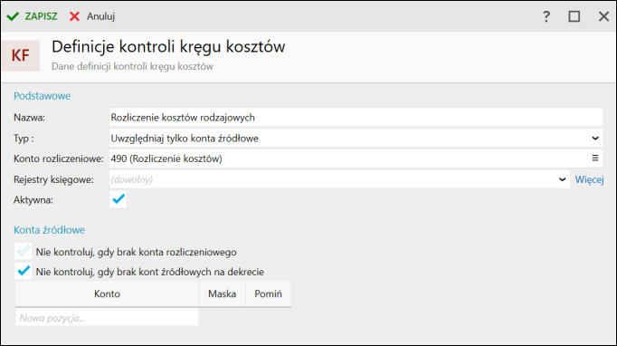Close the dialog with X button
This screenshot has width=617, height=346.
pos(603,16)
